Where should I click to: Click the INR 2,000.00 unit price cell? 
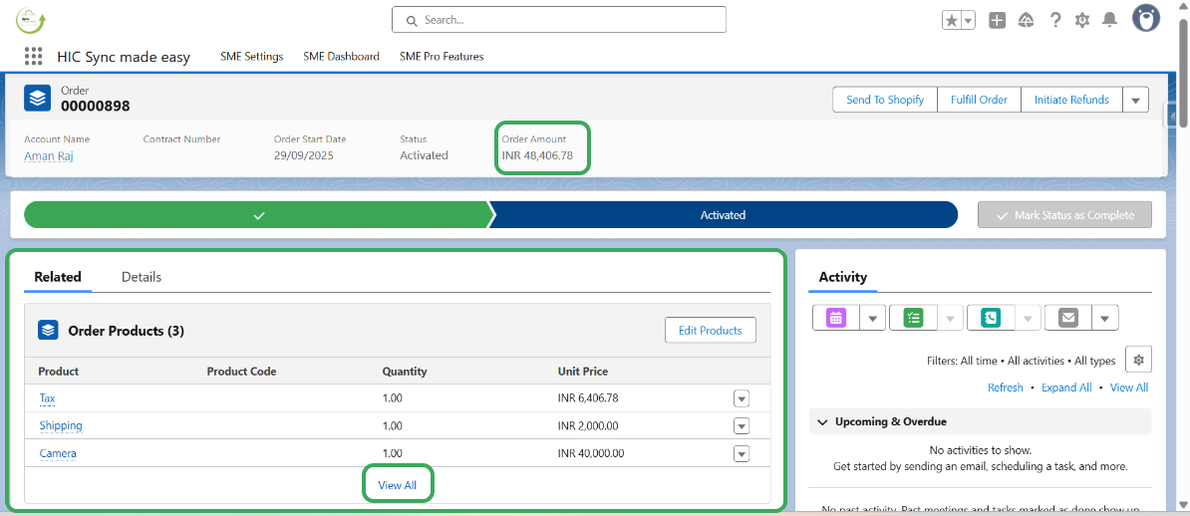point(588,425)
